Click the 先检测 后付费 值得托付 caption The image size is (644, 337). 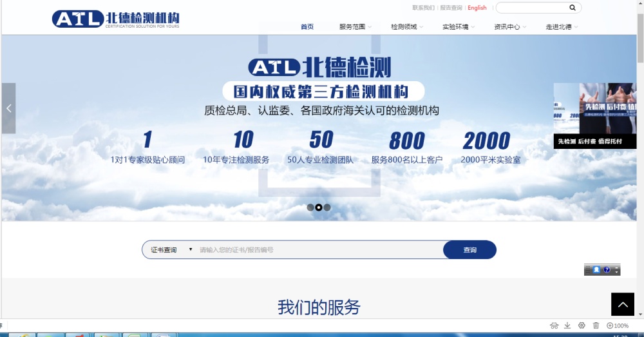590,141
